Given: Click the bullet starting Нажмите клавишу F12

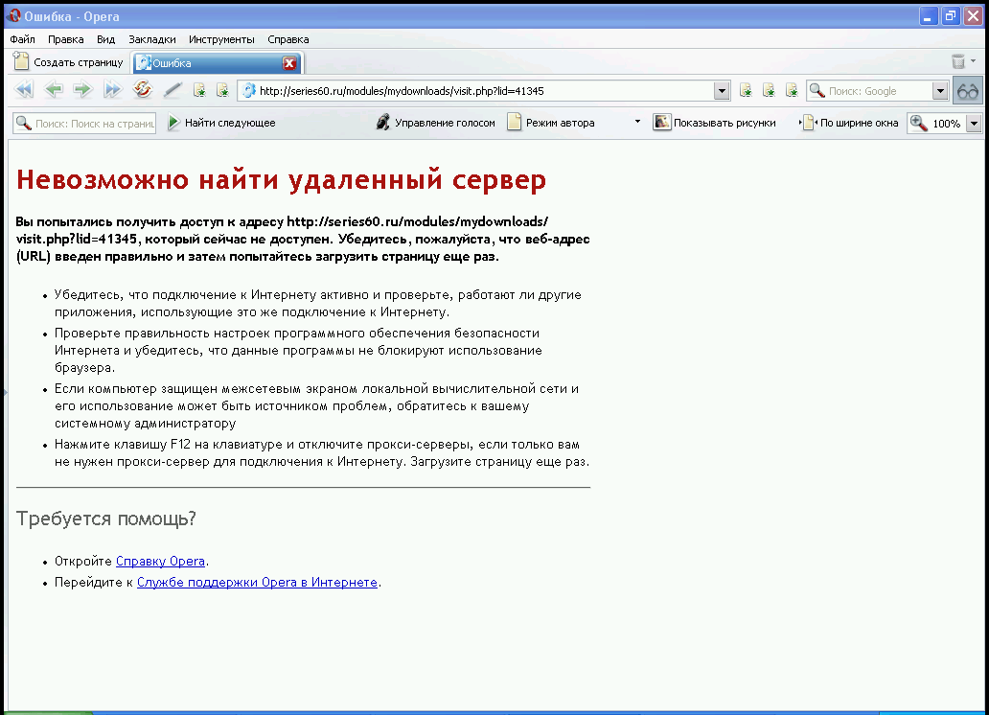Looking at the screenshot, I should (322, 452).
